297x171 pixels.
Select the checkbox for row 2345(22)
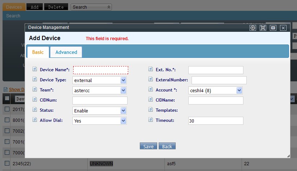pyautogui.click(x=7, y=163)
